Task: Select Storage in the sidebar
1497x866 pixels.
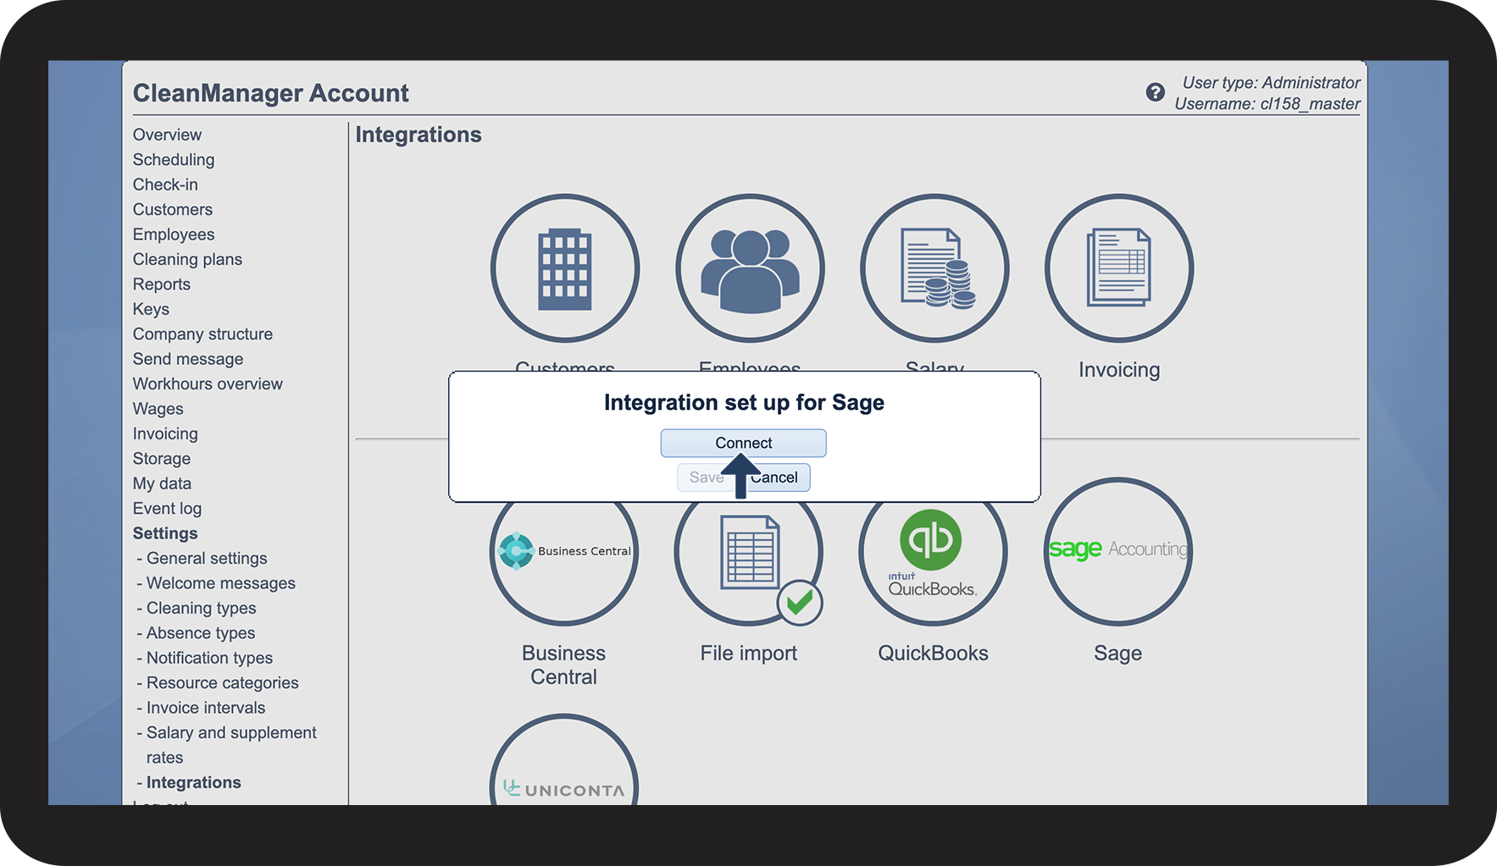Action: [162, 459]
